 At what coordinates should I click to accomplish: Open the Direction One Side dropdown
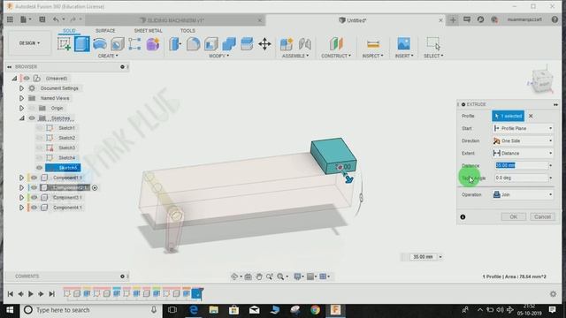click(523, 141)
